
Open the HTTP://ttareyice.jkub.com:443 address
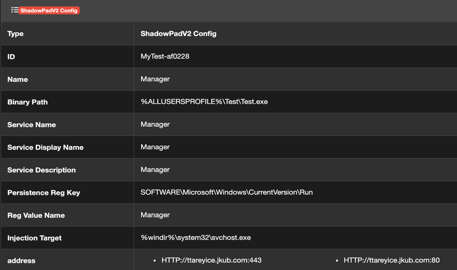pyautogui.click(x=211, y=260)
